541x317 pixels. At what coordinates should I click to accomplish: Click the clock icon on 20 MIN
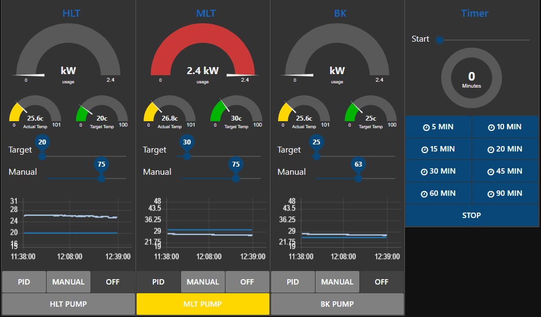click(x=491, y=149)
